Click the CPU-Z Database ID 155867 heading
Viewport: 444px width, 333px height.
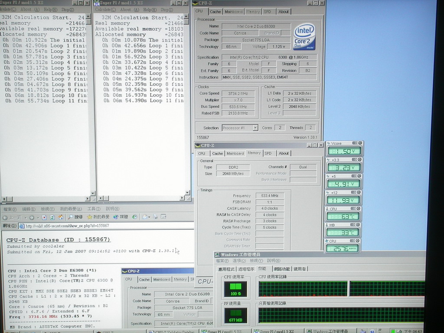pyautogui.click(x=59, y=240)
